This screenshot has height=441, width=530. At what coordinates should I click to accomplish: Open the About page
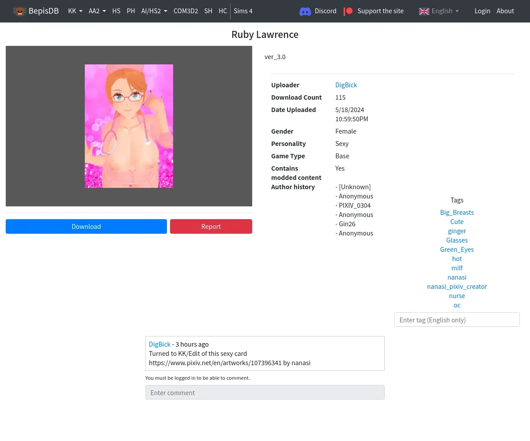(505, 11)
